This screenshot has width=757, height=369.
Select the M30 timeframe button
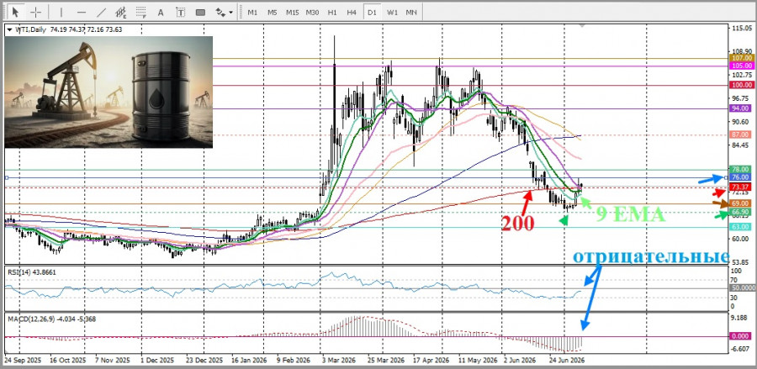(x=312, y=12)
